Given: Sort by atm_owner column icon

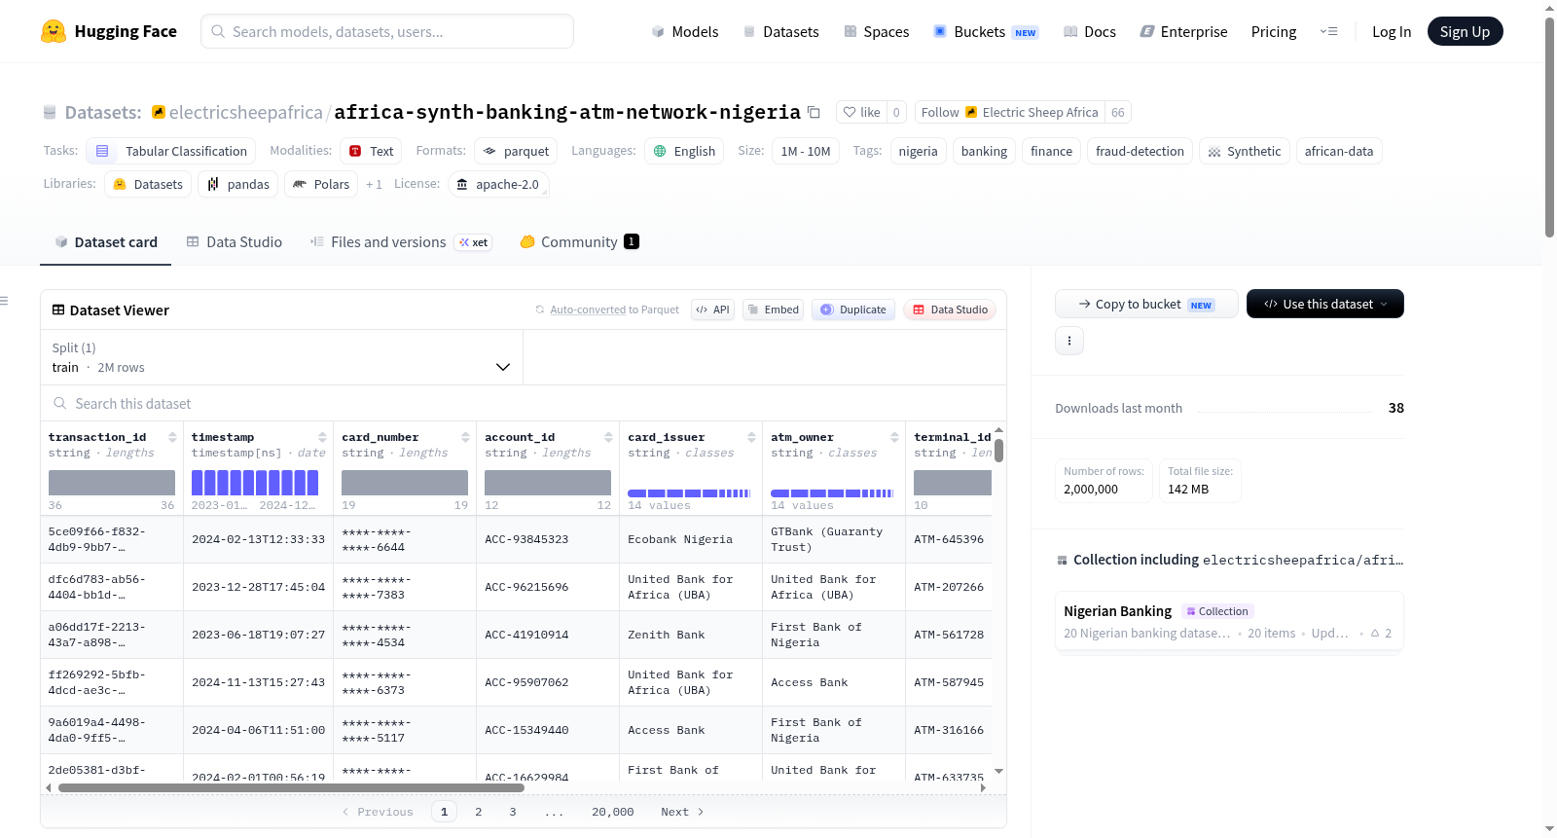Looking at the screenshot, I should (894, 437).
